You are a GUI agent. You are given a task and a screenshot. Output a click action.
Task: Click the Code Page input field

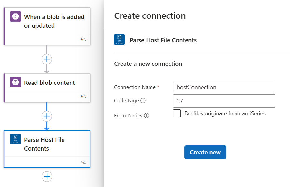coord(224,101)
